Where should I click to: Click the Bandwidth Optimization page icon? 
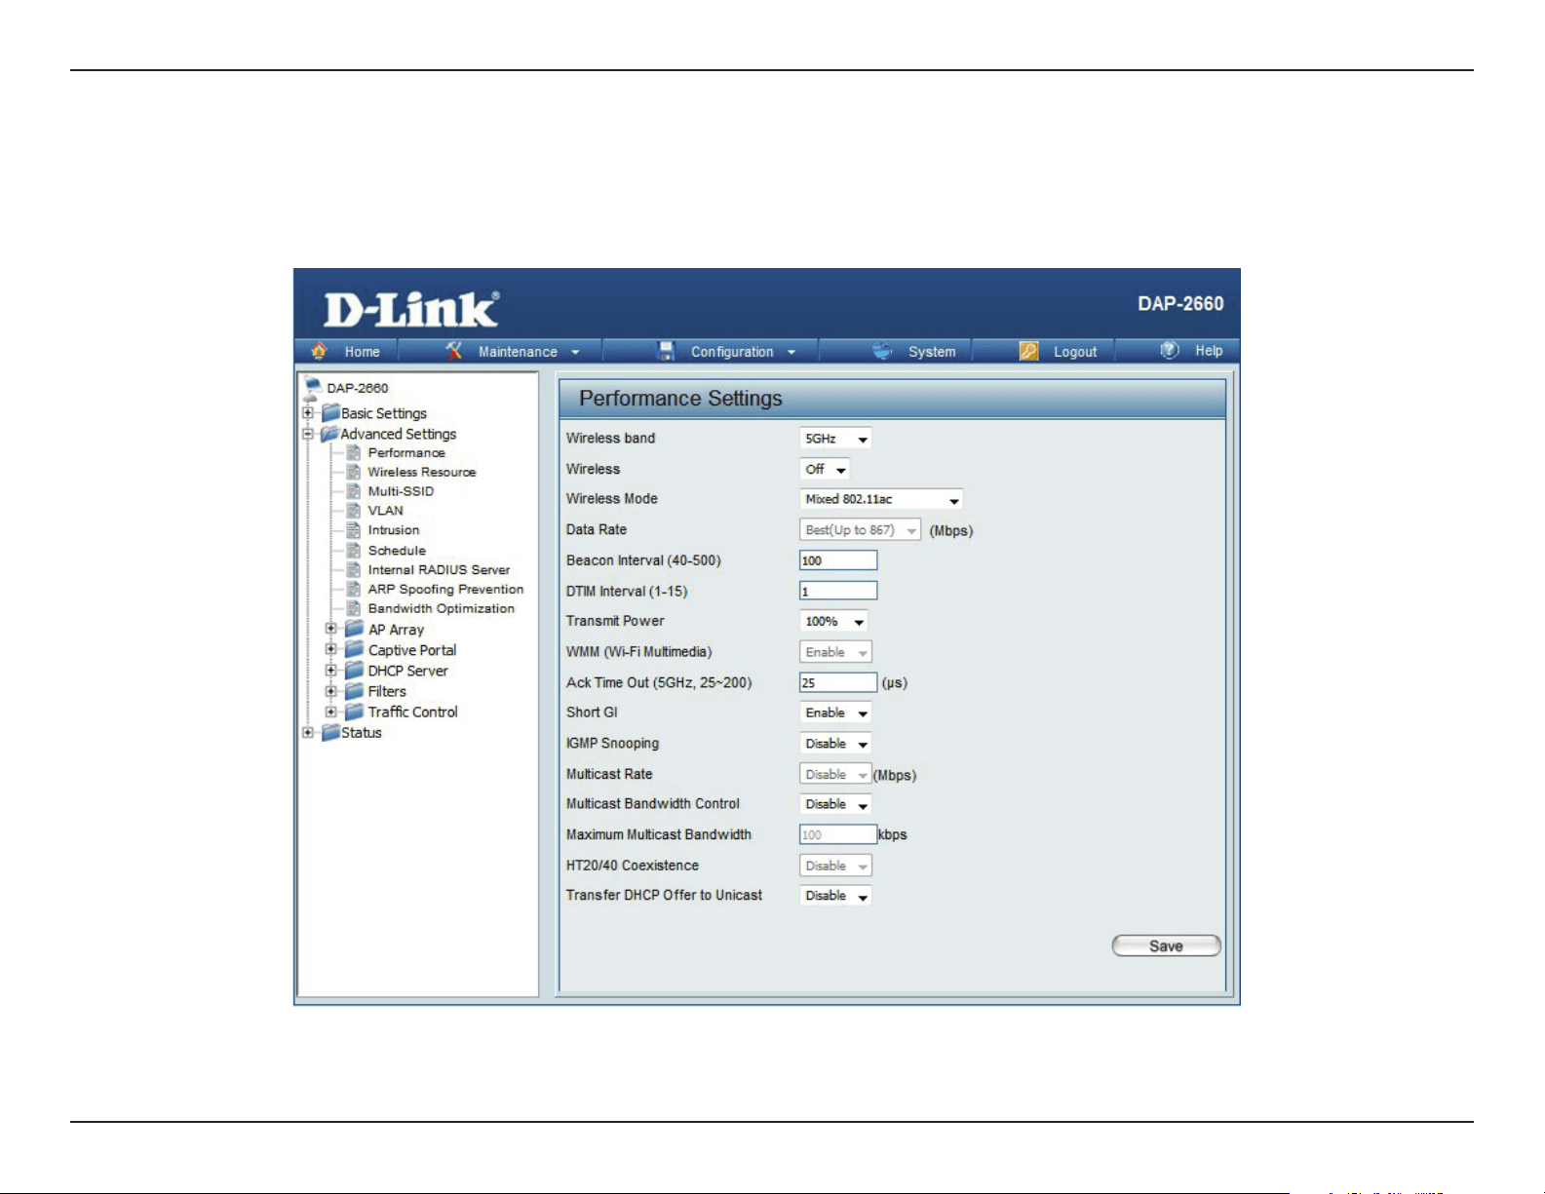[354, 609]
